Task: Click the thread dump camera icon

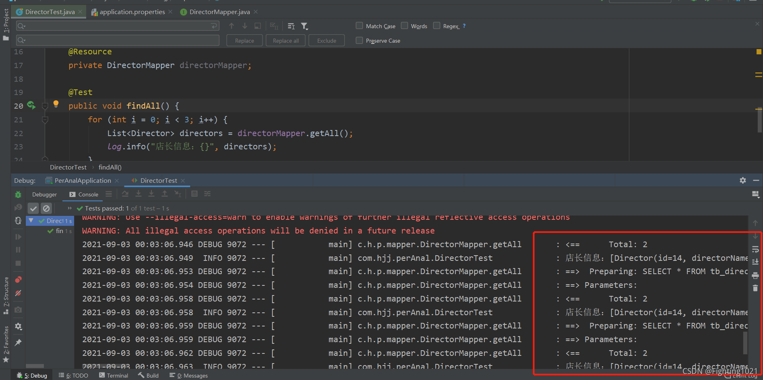Action: pyautogui.click(x=18, y=310)
